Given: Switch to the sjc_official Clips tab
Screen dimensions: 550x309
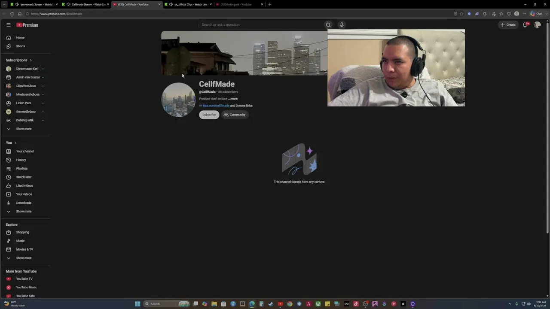Looking at the screenshot, I should [x=188, y=4].
